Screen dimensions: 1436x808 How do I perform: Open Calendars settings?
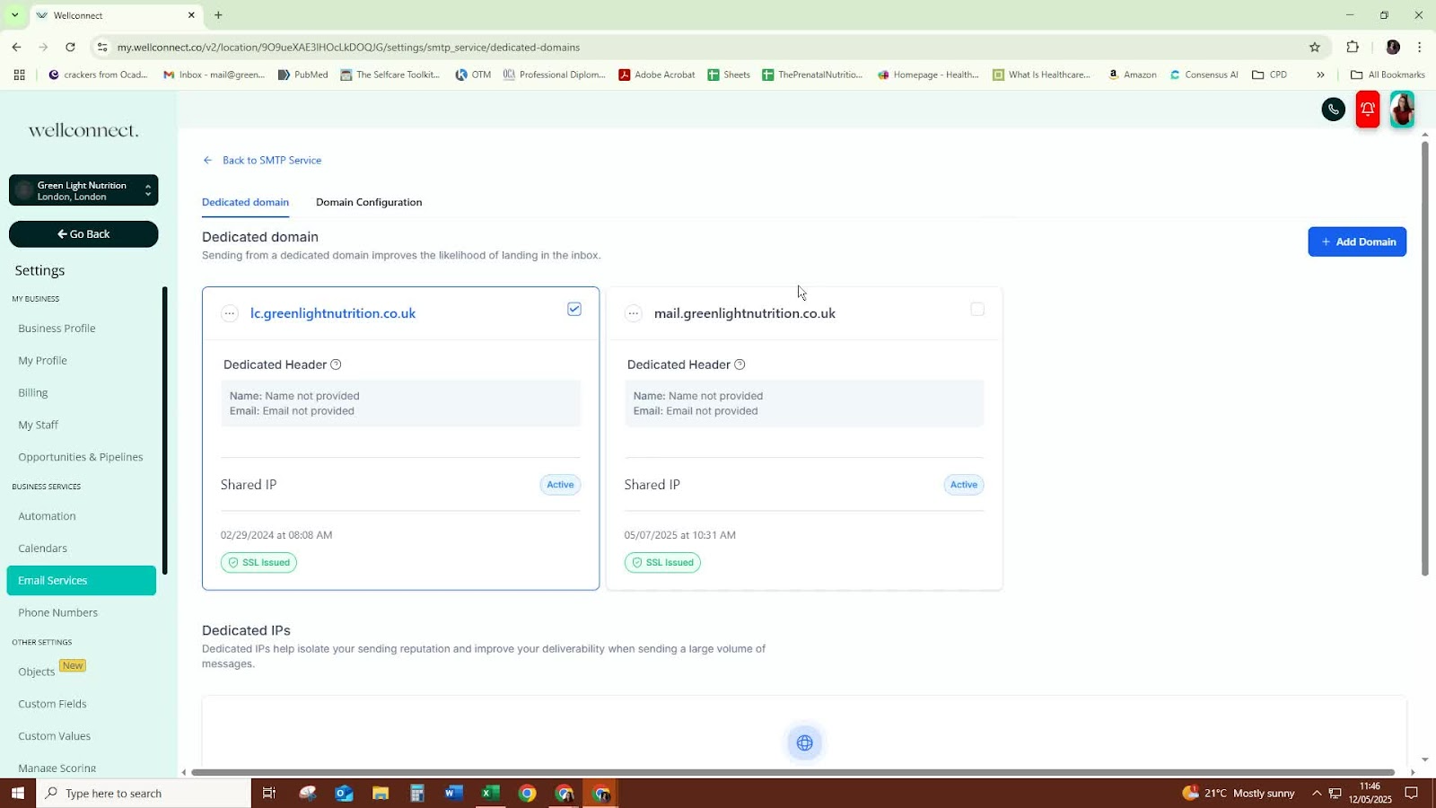pyautogui.click(x=43, y=549)
